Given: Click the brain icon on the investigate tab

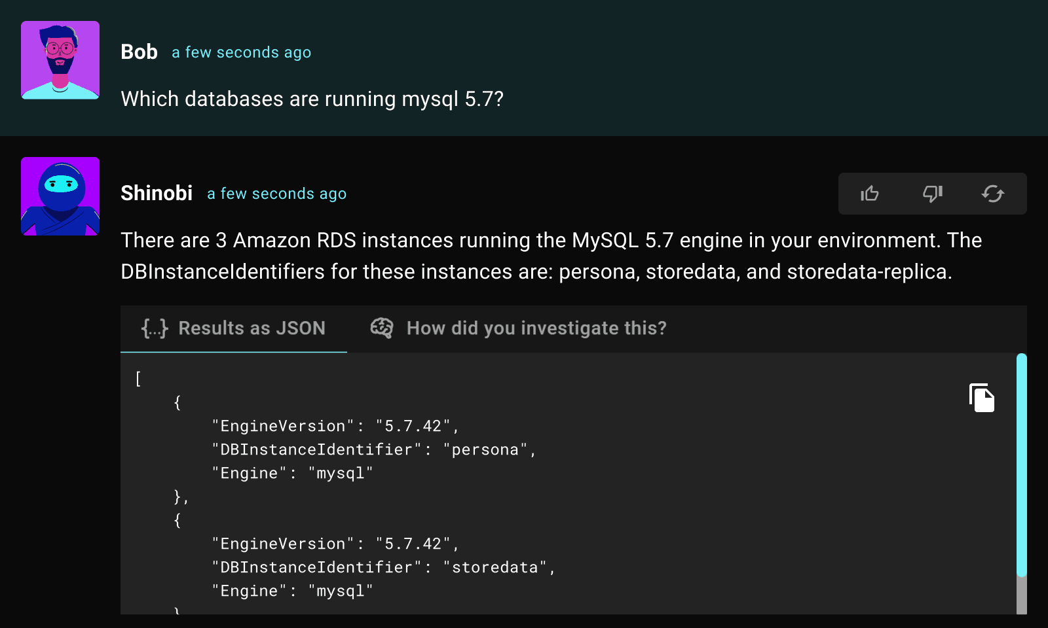Looking at the screenshot, I should tap(382, 328).
